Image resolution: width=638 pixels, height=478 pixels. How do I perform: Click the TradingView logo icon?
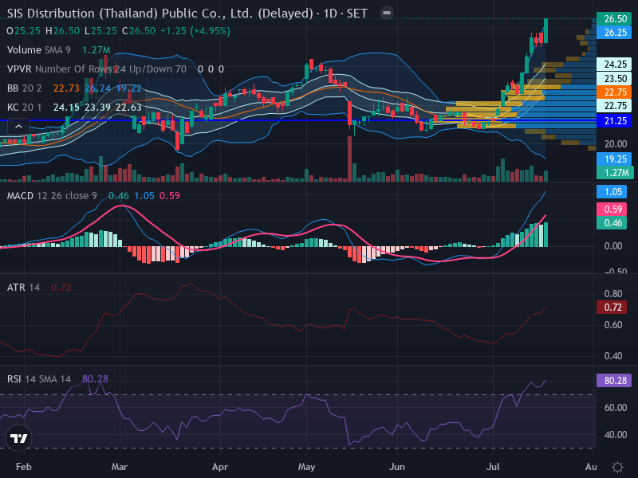(18, 438)
